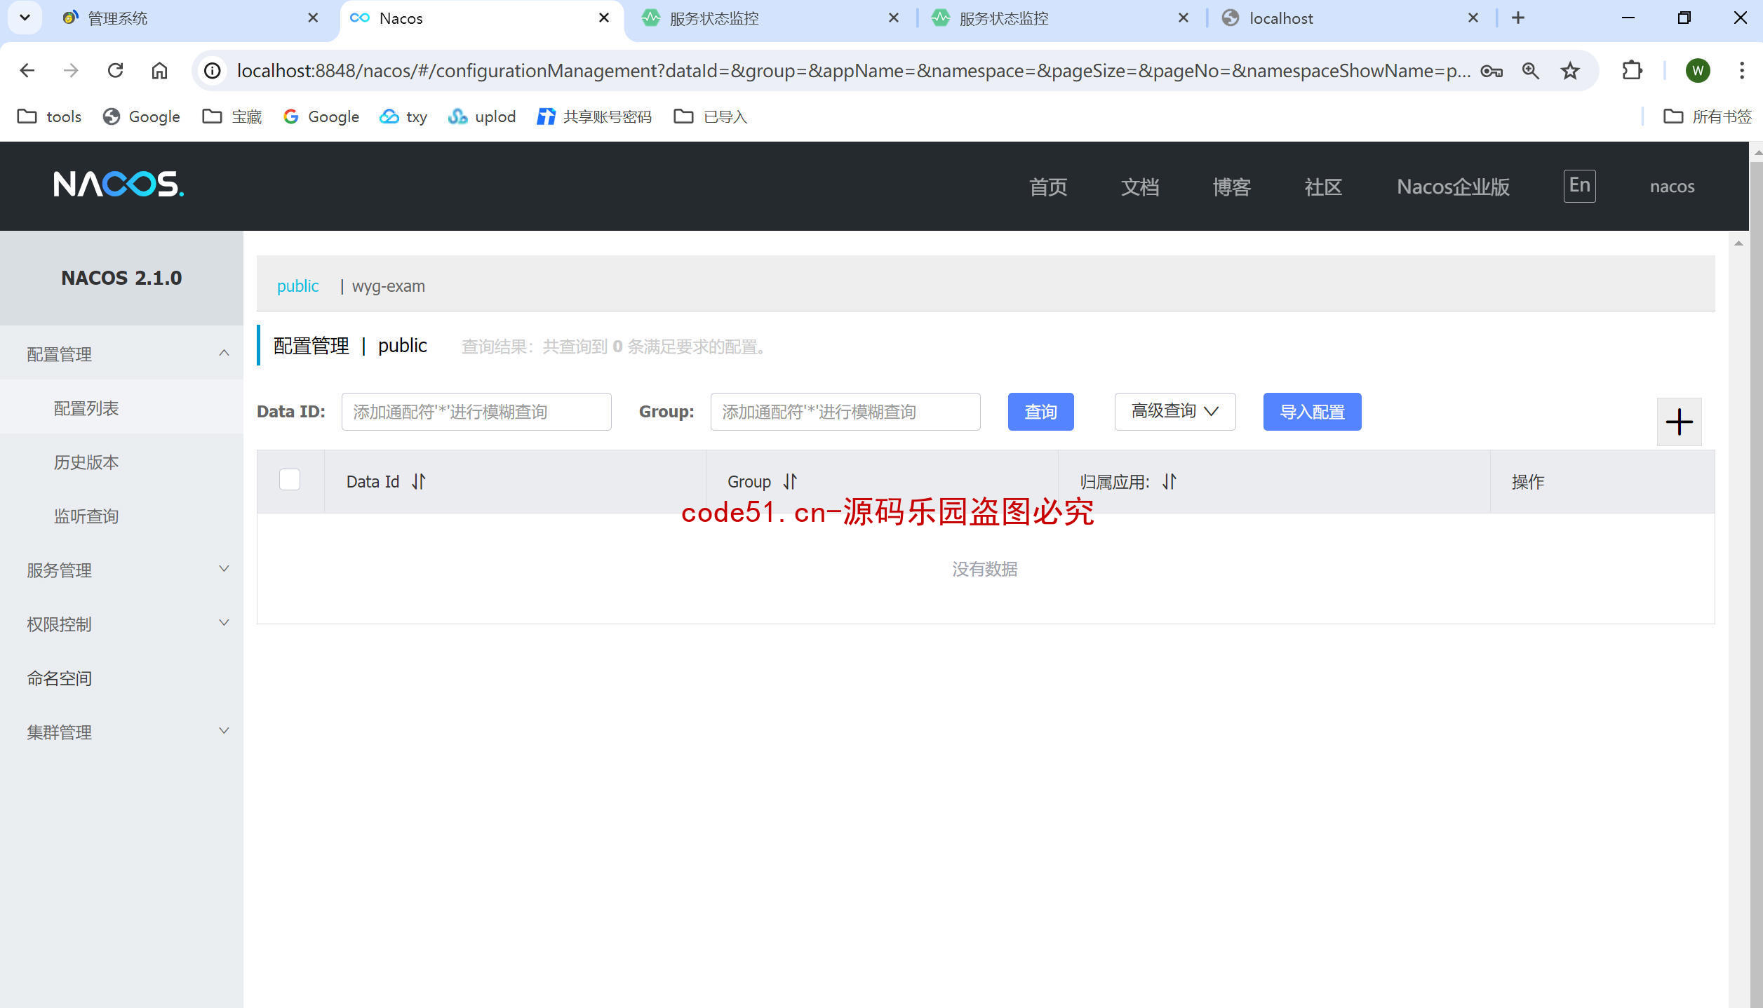Open the 所有书签 folder

pos(1708,116)
